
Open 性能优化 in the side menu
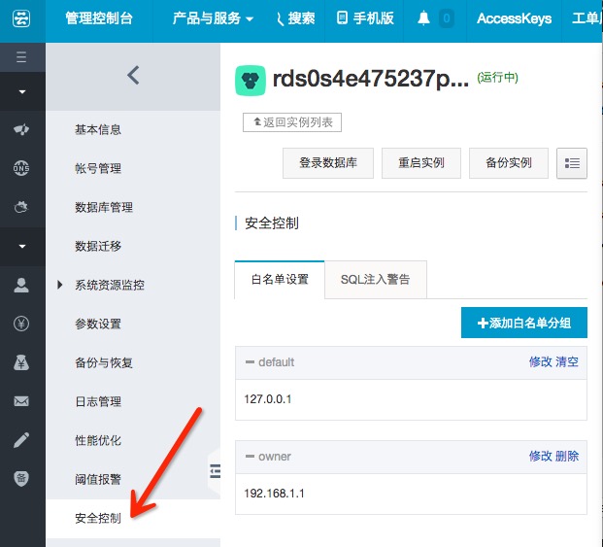coord(98,440)
